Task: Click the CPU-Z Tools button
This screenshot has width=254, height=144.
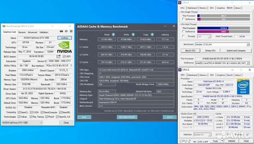Action: click(215, 141)
